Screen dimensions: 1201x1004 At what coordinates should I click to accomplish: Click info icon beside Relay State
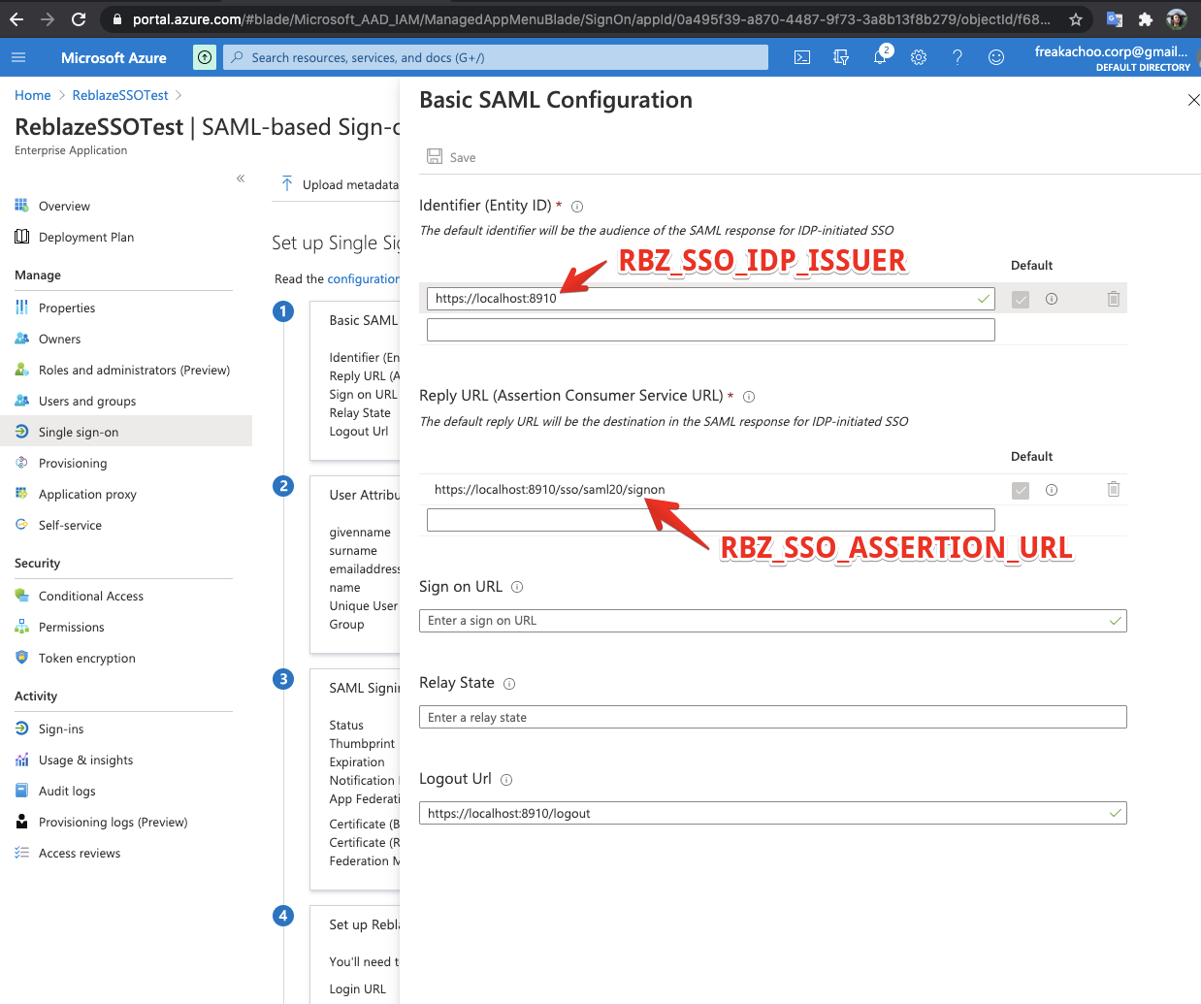pos(509,684)
